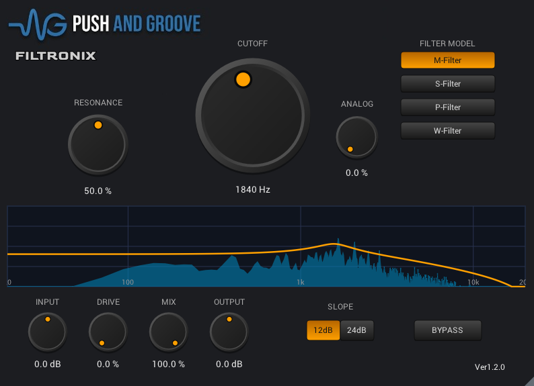Select the M-Filter model
This screenshot has width=534, height=386.
[x=447, y=60]
